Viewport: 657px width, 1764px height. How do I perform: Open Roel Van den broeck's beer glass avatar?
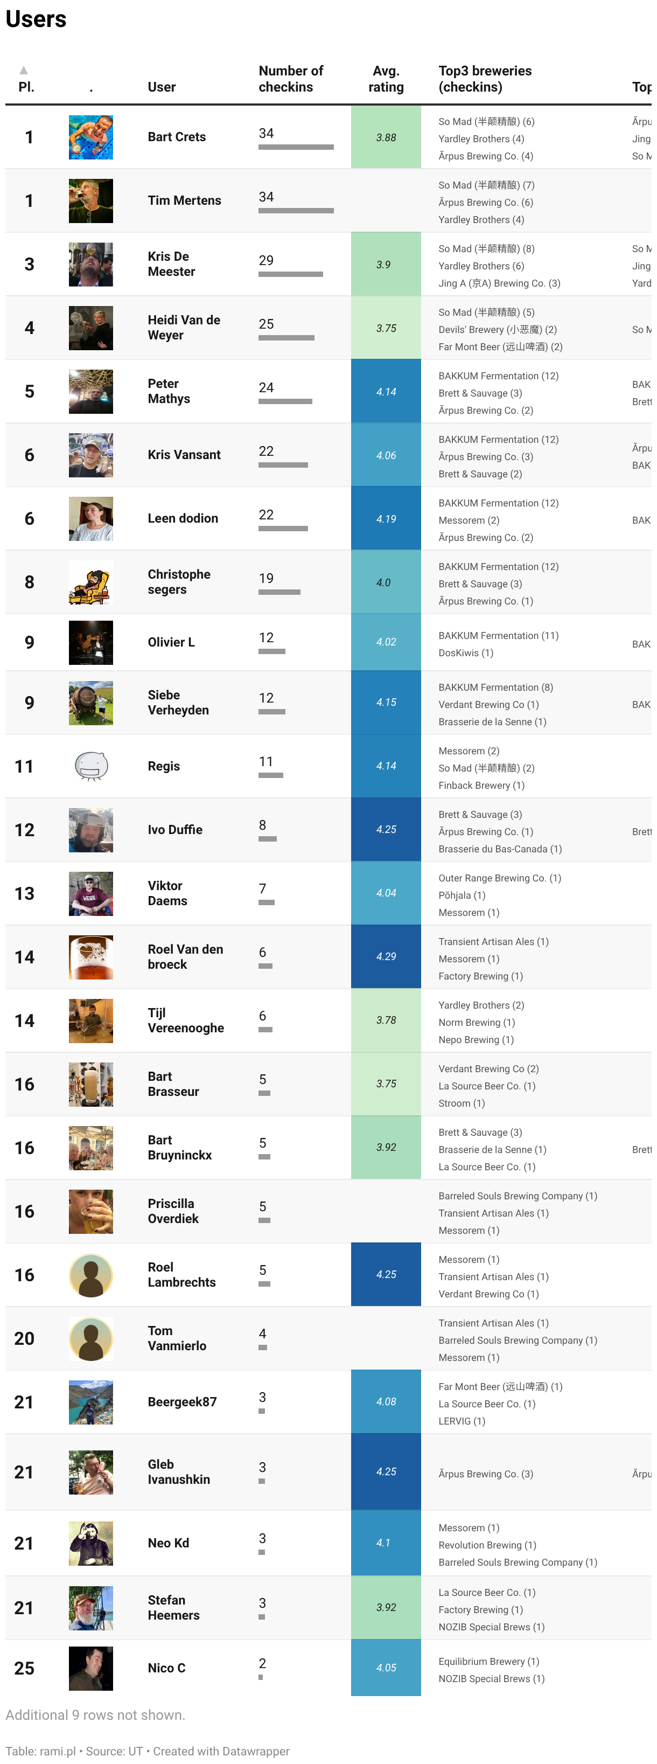click(91, 957)
